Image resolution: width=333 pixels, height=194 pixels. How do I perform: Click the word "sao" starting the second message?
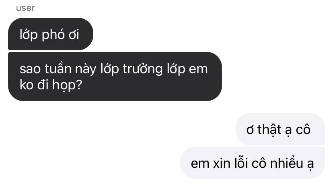tap(30, 70)
